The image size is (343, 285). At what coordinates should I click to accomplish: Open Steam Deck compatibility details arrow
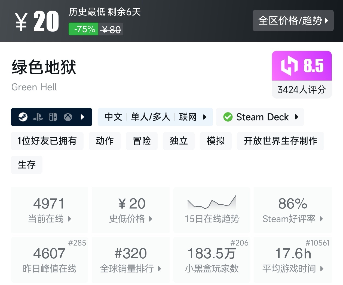tap(297, 117)
